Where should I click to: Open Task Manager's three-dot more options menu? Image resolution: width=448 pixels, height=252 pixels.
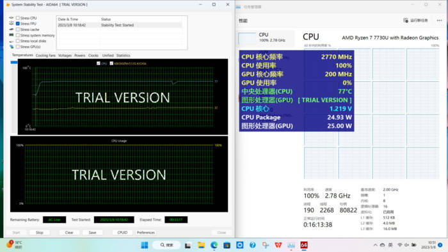pyautogui.click(x=440, y=20)
